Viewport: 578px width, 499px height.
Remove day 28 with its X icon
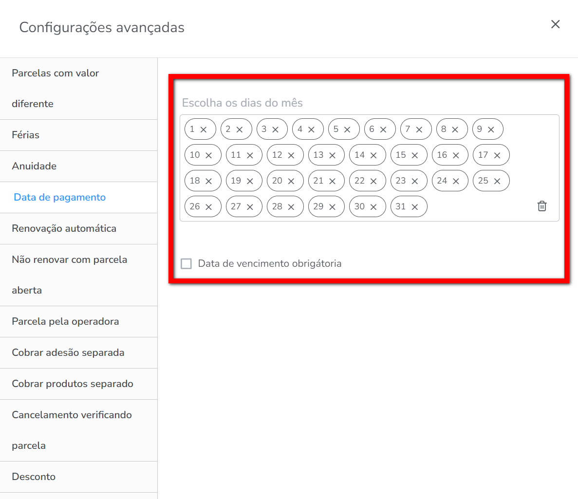pyautogui.click(x=291, y=207)
